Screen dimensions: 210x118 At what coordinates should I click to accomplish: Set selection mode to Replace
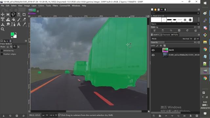(x=8, y=47)
